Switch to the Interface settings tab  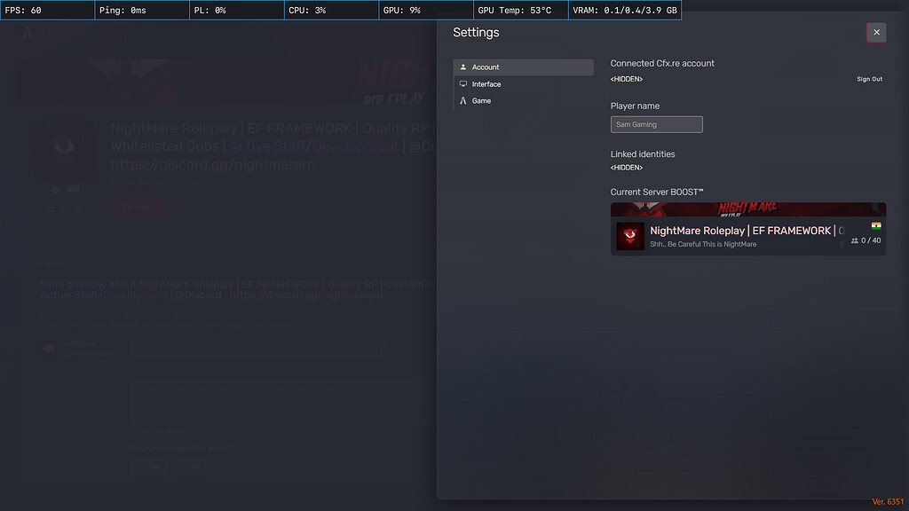(x=523, y=84)
